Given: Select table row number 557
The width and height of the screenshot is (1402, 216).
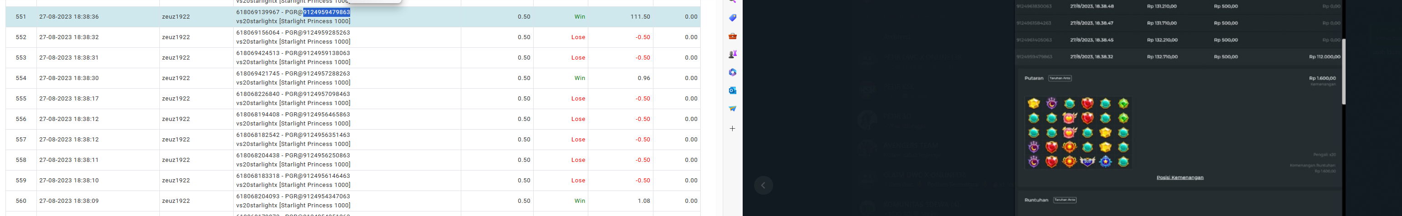Looking at the screenshot, I should [20, 139].
